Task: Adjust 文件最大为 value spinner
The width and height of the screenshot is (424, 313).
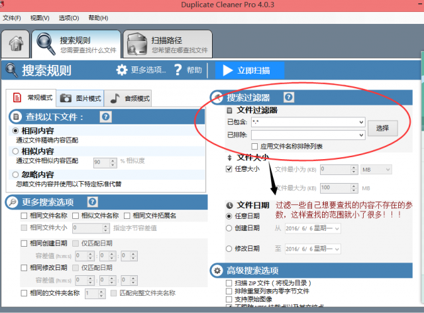Action: 354,188
